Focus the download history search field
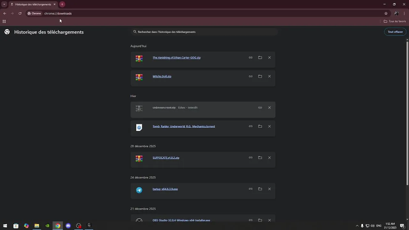The height and width of the screenshot is (230, 409). pos(204,32)
